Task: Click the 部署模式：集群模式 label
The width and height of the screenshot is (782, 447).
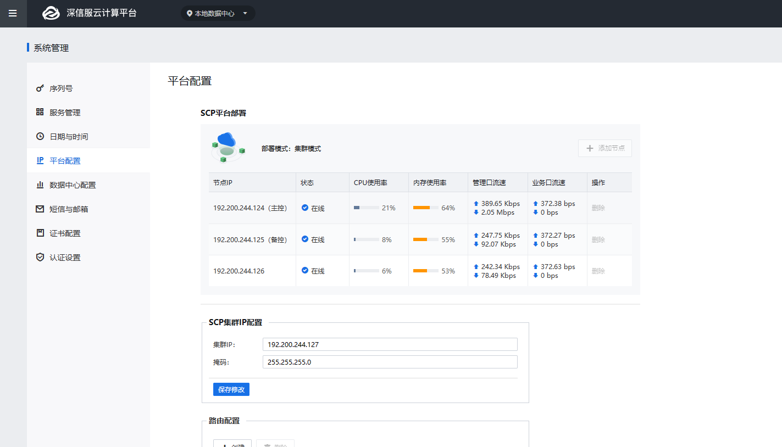Action: [x=291, y=148]
